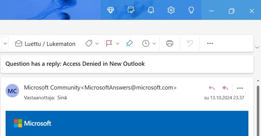The height and width of the screenshot is (136, 261).
Task: Reply to Microsoft Community message
Action: pos(212,88)
